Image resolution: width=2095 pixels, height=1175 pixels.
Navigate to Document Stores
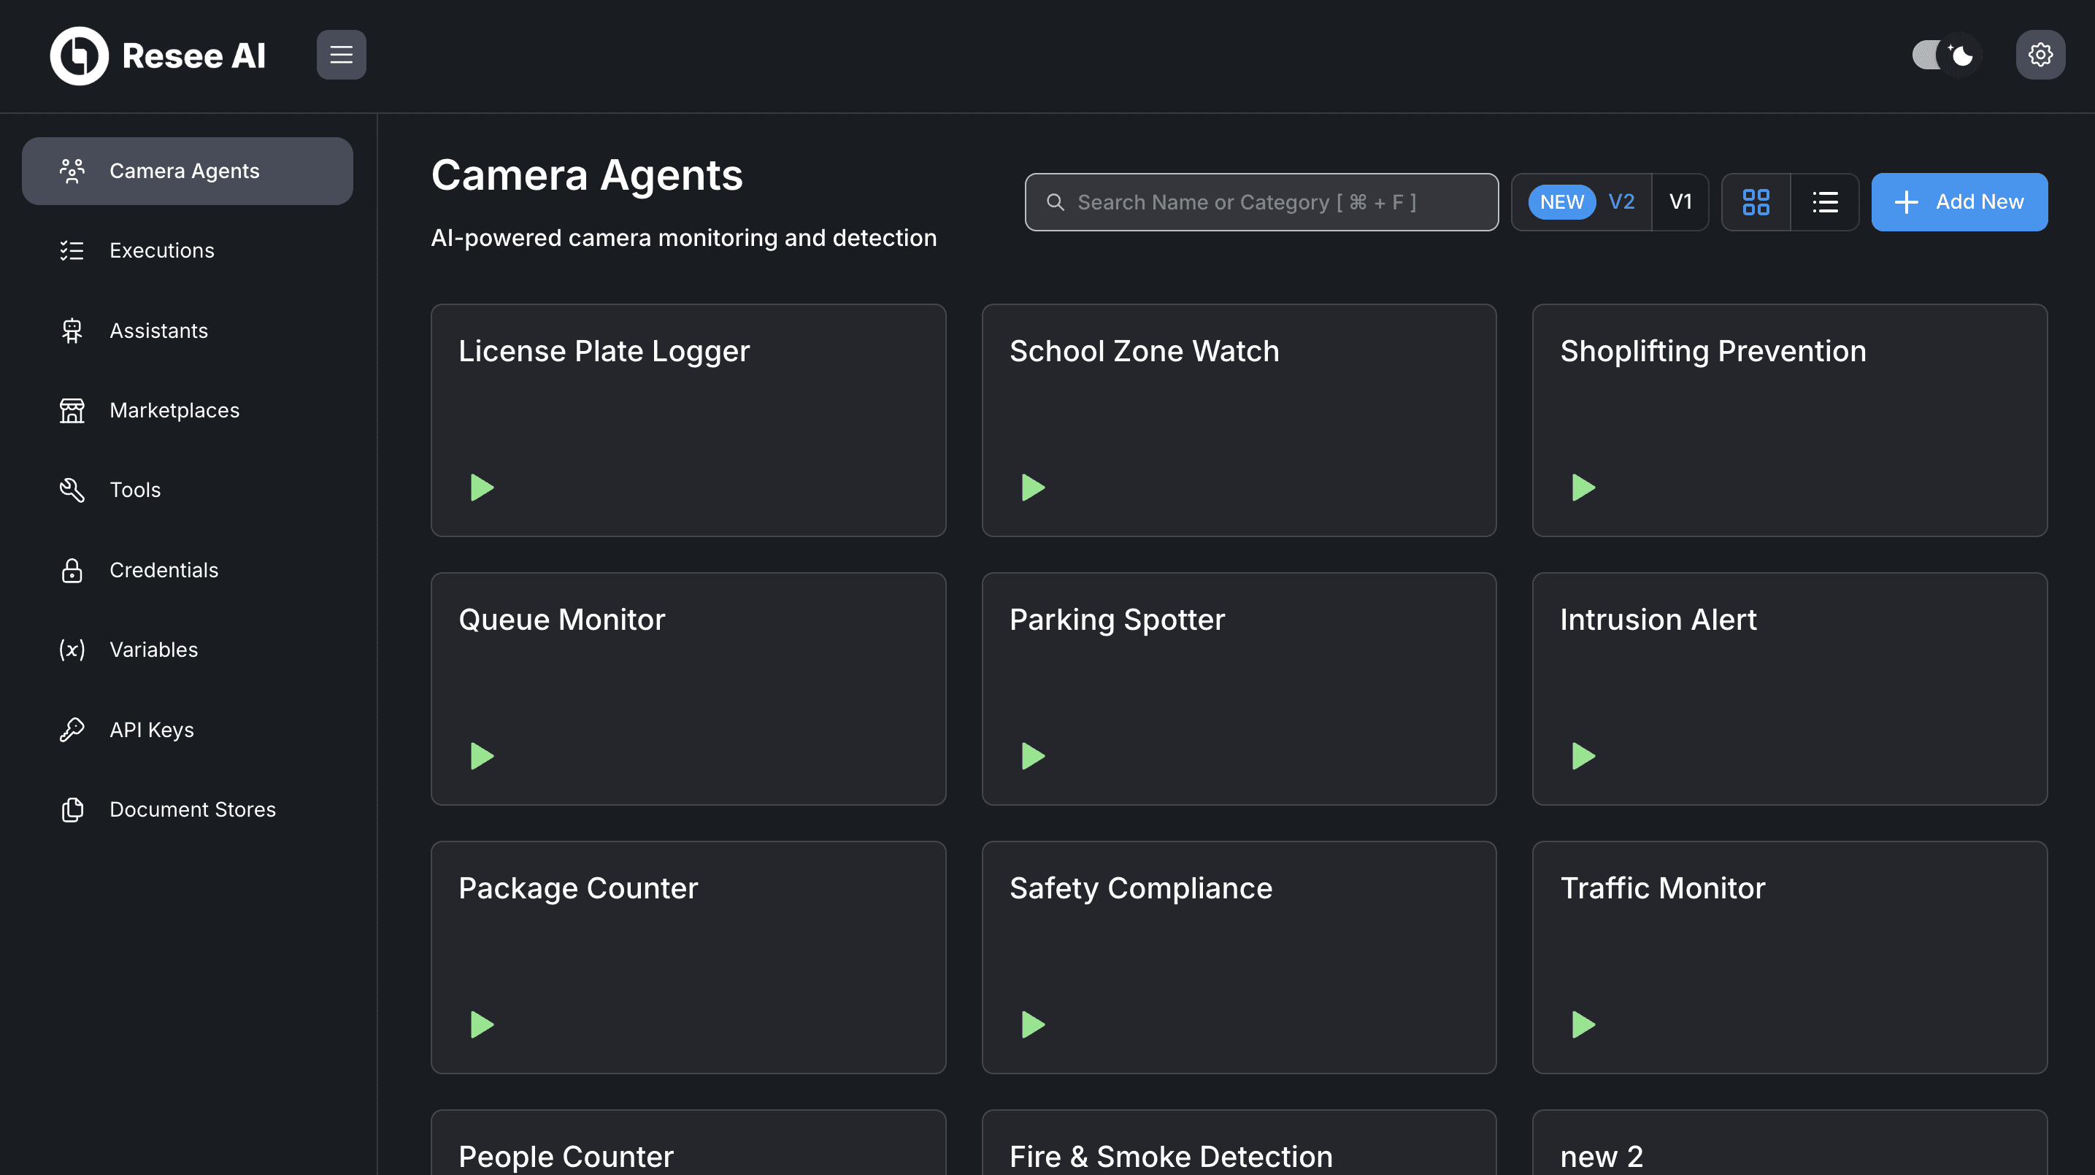192,809
